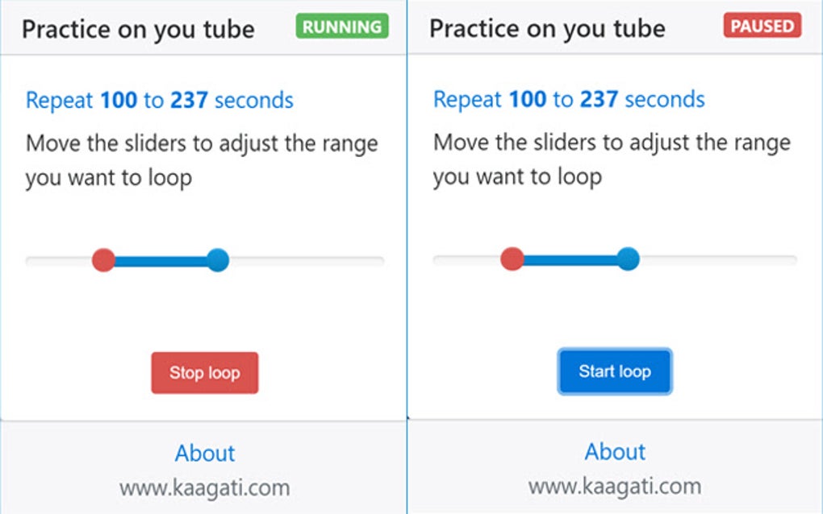Select the blue end slider handle on right panel
Viewport: 823px width, 514px height.
point(629,259)
